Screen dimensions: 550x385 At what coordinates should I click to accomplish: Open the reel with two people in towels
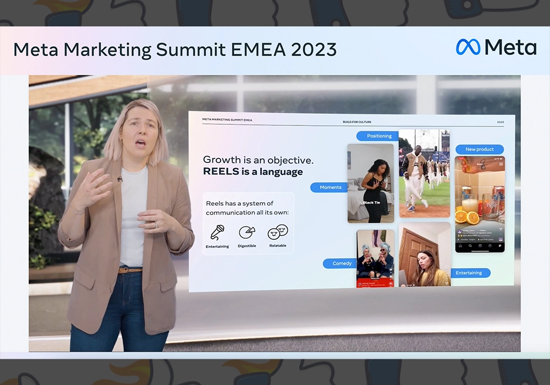click(x=375, y=257)
